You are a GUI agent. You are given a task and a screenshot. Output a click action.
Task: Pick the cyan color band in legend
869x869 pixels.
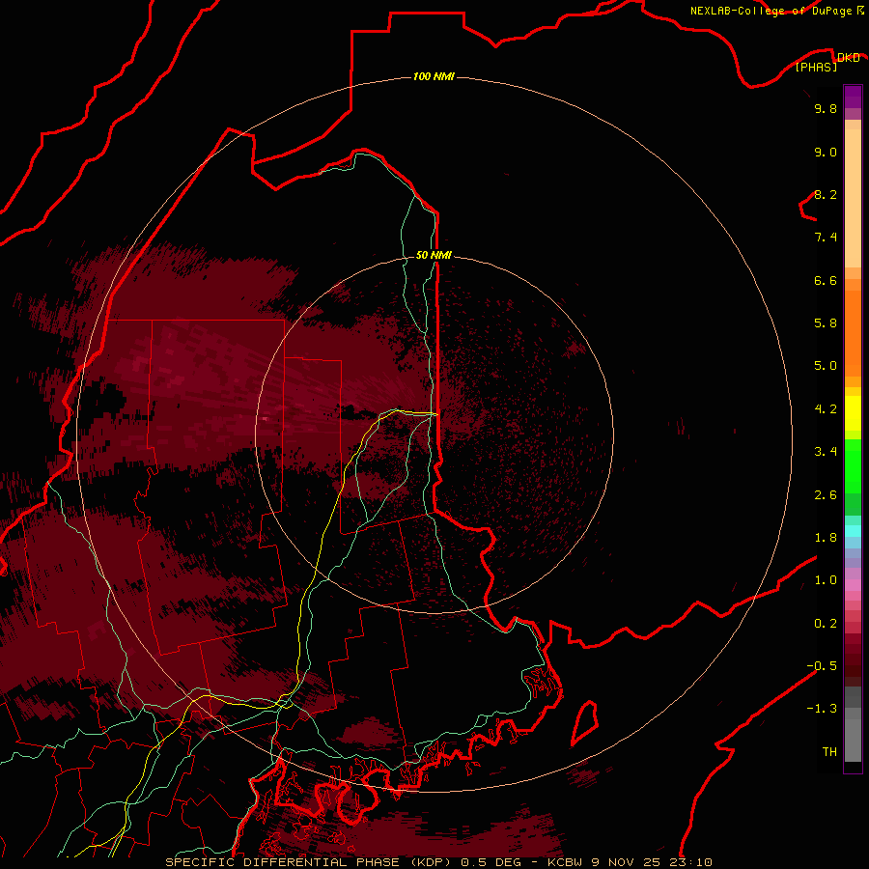click(x=853, y=531)
